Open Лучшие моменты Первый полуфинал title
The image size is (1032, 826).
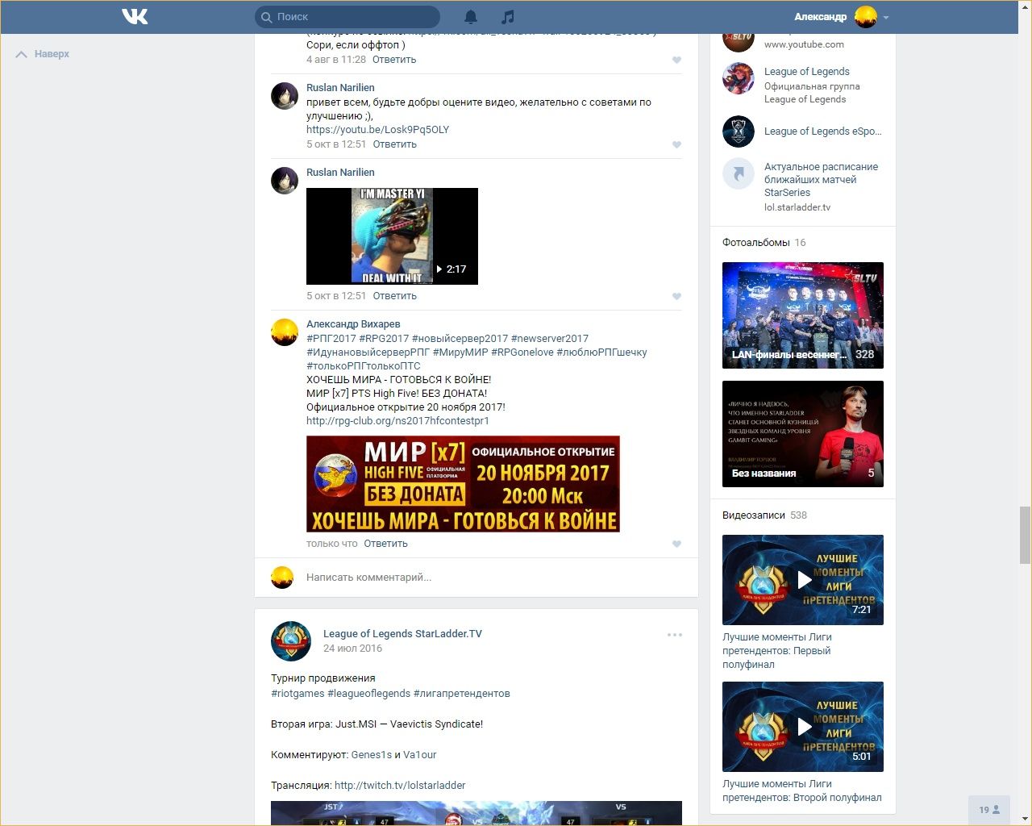pos(776,651)
